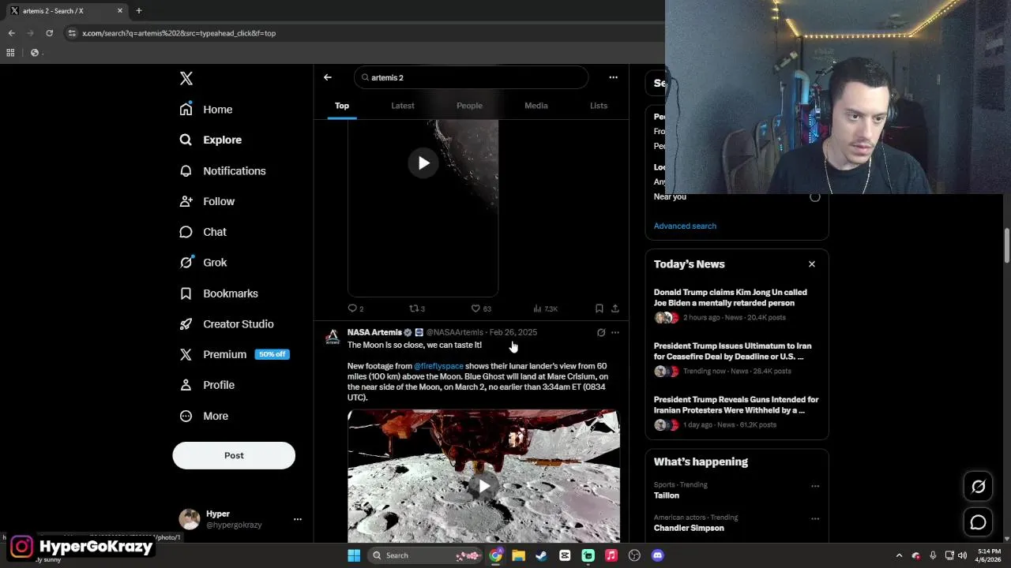Open options for Chandler Simpson trend
This screenshot has height=568, width=1011.
click(815, 519)
